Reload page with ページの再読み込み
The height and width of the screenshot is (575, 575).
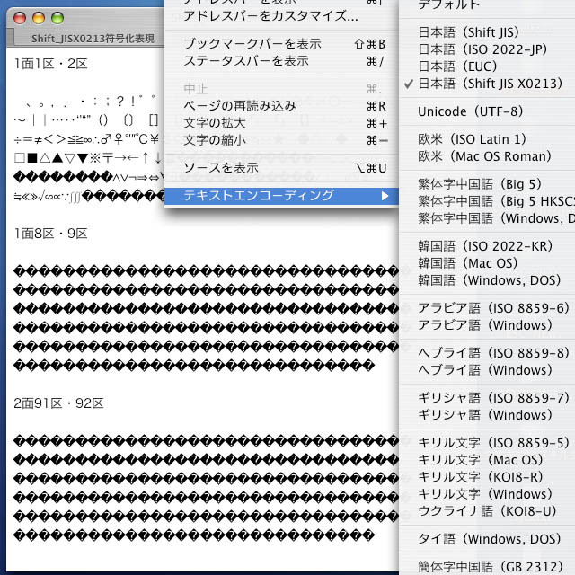click(x=281, y=106)
